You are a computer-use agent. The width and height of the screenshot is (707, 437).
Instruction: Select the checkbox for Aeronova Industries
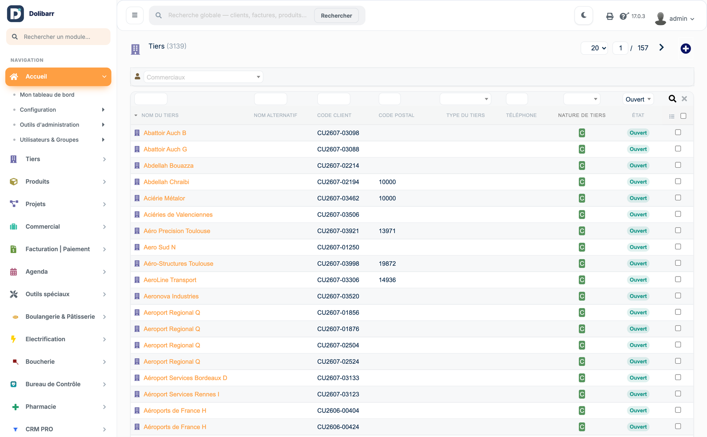(x=678, y=295)
